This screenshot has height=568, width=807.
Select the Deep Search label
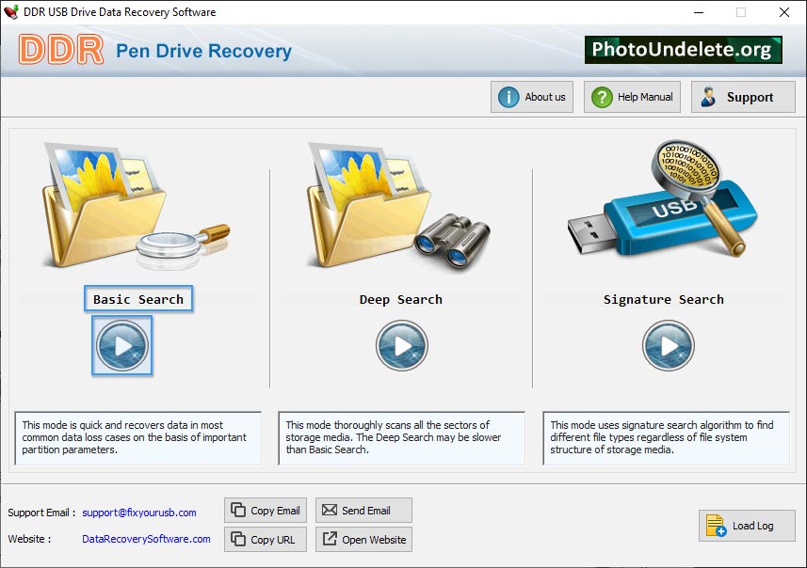tap(401, 300)
